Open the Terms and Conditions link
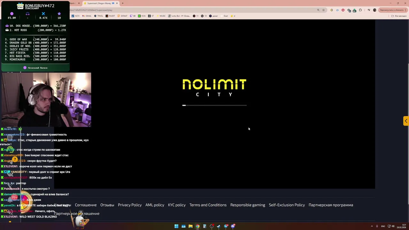This screenshot has width=409, height=230. (208, 205)
